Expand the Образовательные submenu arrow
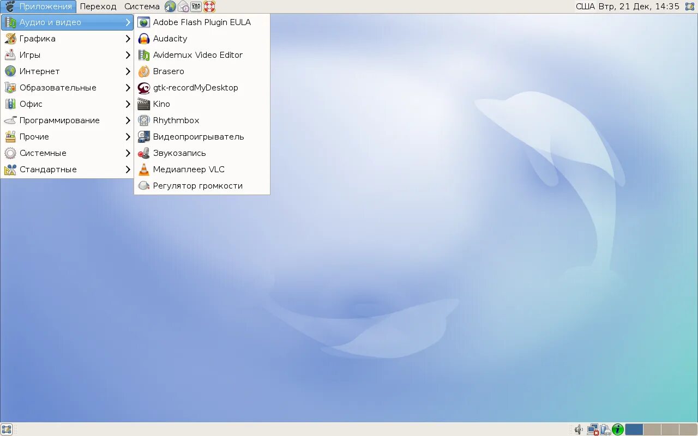Screen dimensions: 698x436 [128, 88]
